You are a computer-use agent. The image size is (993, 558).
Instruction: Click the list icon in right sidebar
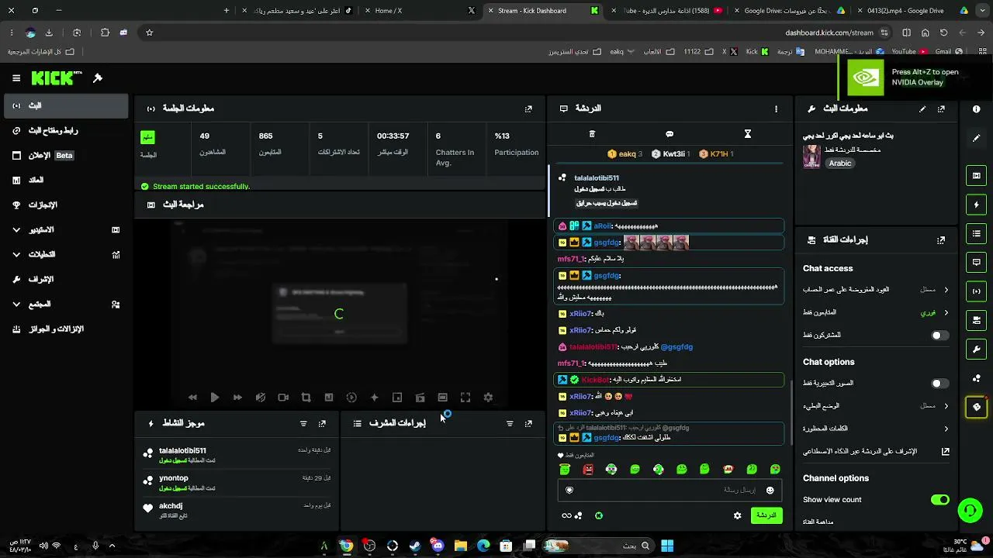[x=977, y=233]
